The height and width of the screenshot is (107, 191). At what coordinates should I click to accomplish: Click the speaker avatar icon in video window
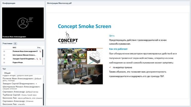(x=25, y=23)
